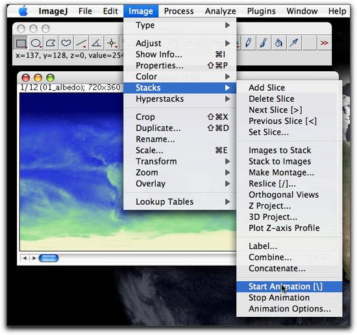Click the stack slice scrollbar thumb
Image resolution: width=357 pixels, height=335 pixels.
[x=49, y=258]
